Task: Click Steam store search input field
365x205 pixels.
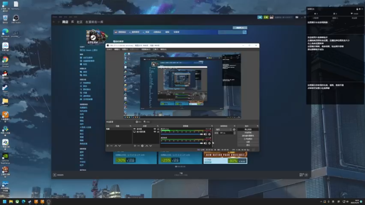Action: (230, 32)
